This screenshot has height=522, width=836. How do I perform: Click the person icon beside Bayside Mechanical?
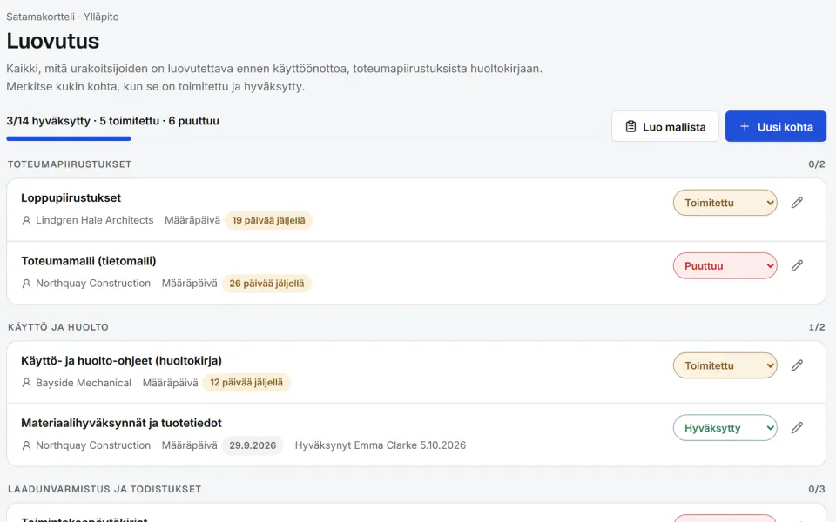(x=26, y=383)
